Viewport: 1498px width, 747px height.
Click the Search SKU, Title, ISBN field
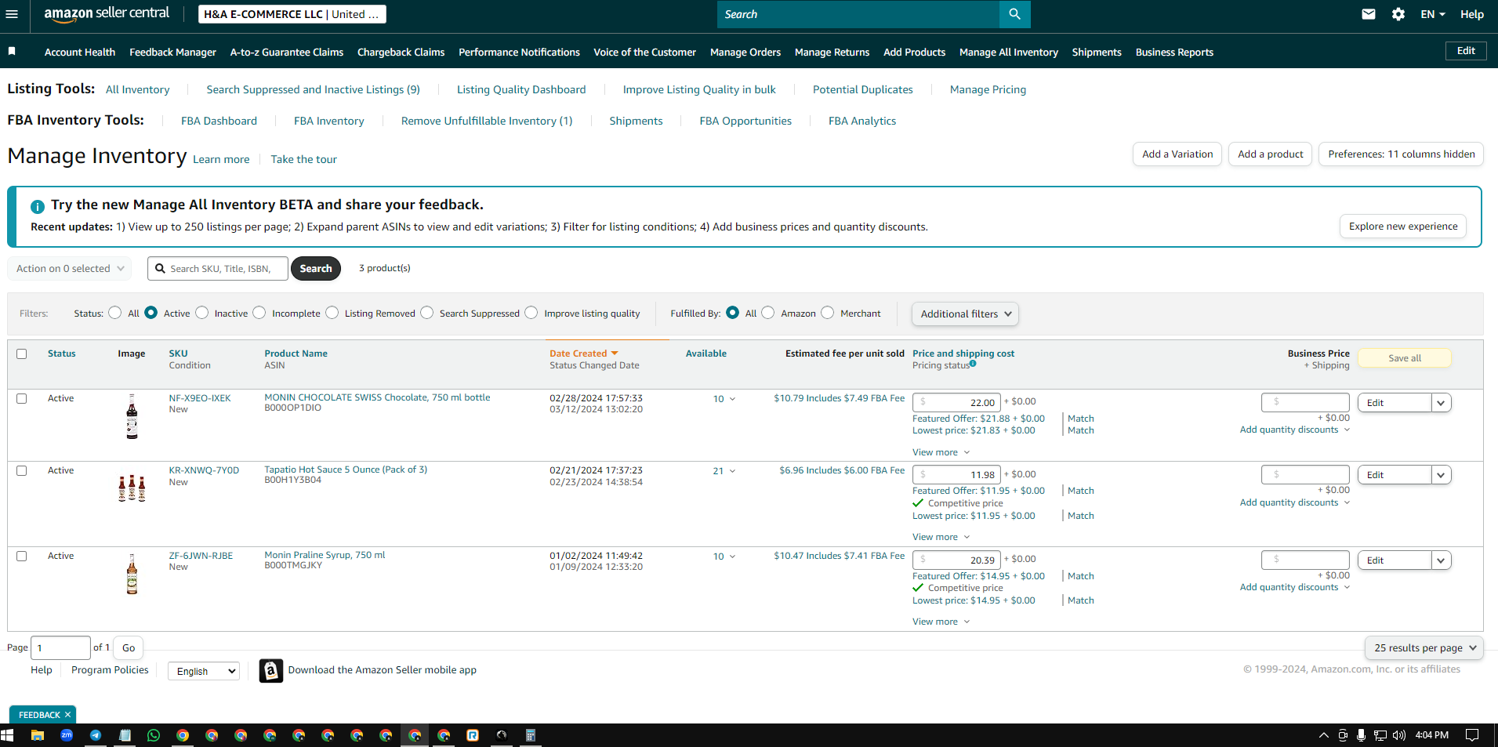coord(218,268)
